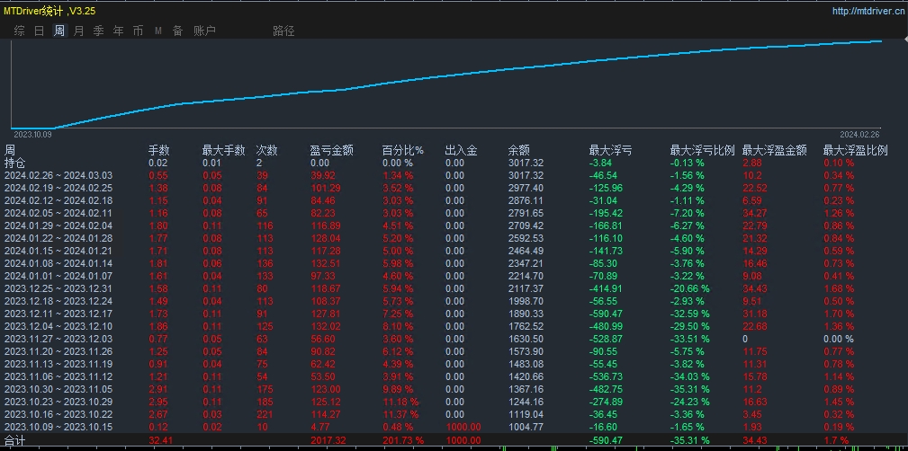Click the 合计 total row label
The width and height of the screenshot is (908, 451).
15,440
